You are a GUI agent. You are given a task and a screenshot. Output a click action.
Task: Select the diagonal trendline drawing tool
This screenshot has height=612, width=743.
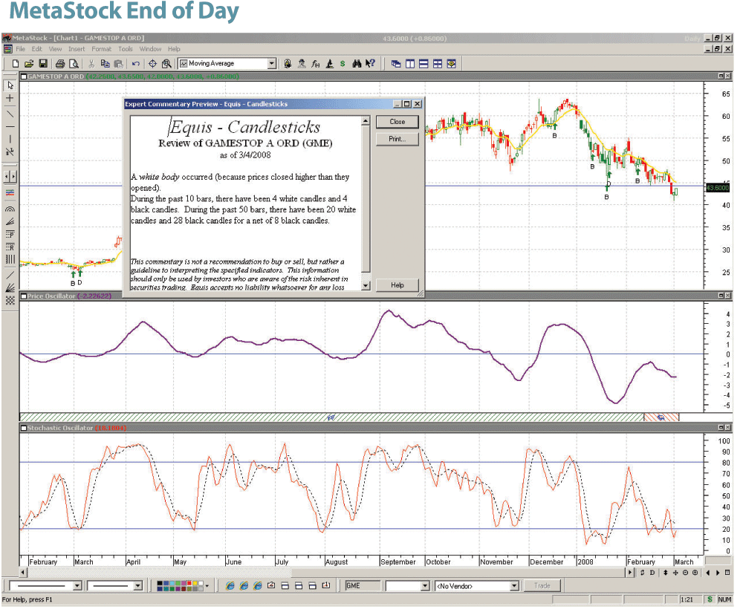[10, 114]
